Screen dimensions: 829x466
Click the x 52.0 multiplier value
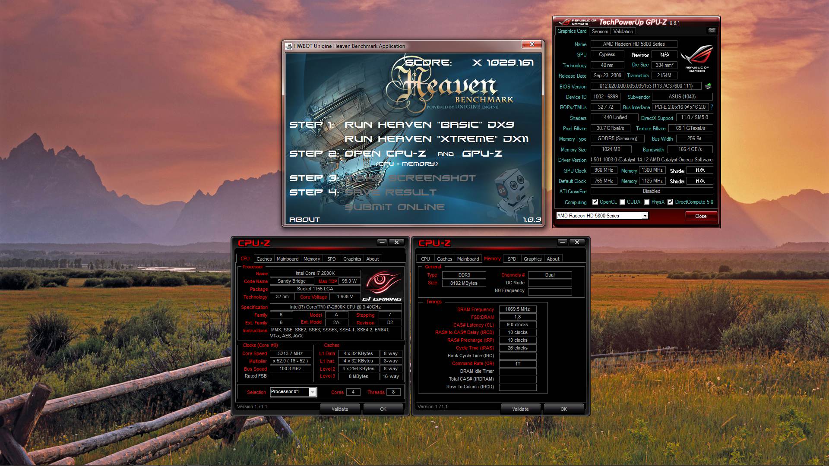pyautogui.click(x=290, y=361)
